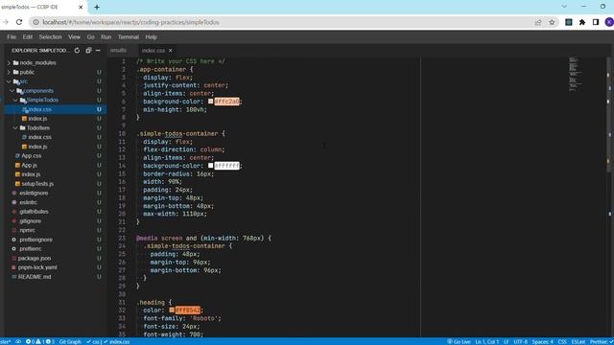Refresh the Explorer file tree
This screenshot has height=345, width=614.
click(77, 51)
